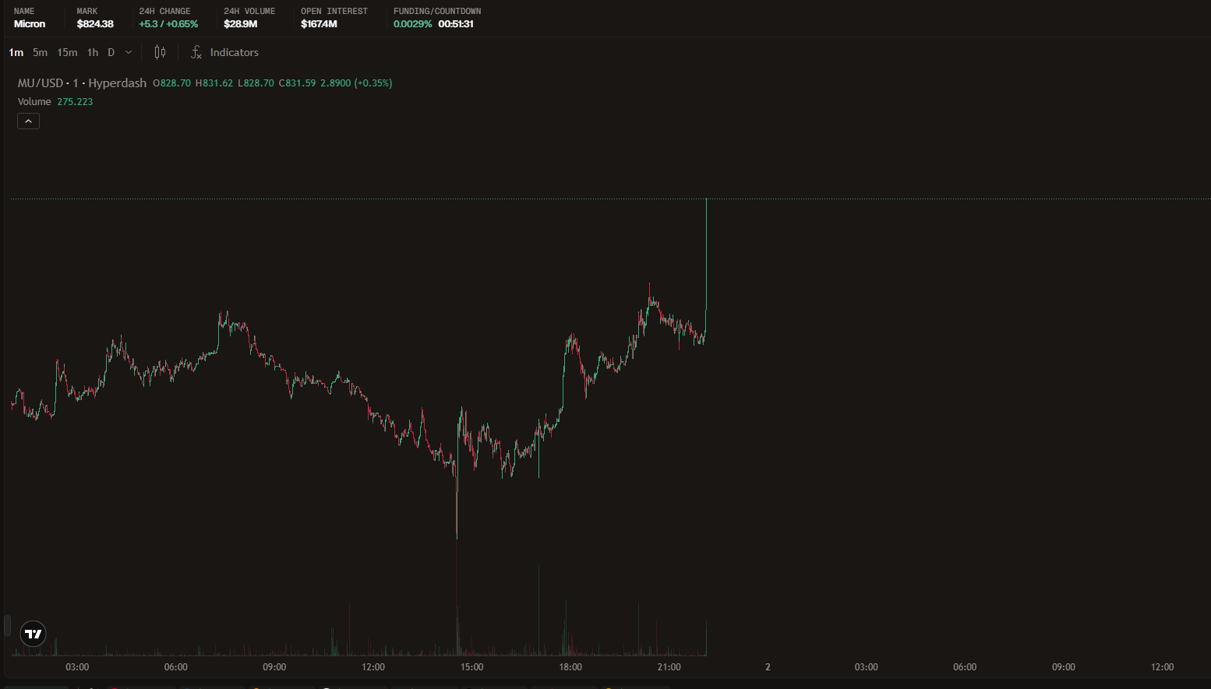
Task: Click the mark price $824.38
Action: (x=95, y=24)
